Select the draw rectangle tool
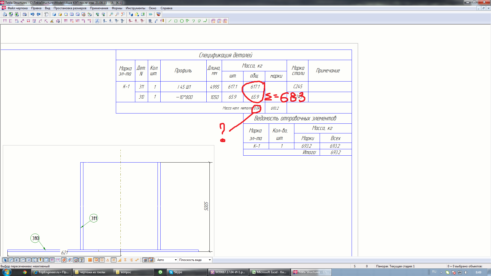 (176, 21)
